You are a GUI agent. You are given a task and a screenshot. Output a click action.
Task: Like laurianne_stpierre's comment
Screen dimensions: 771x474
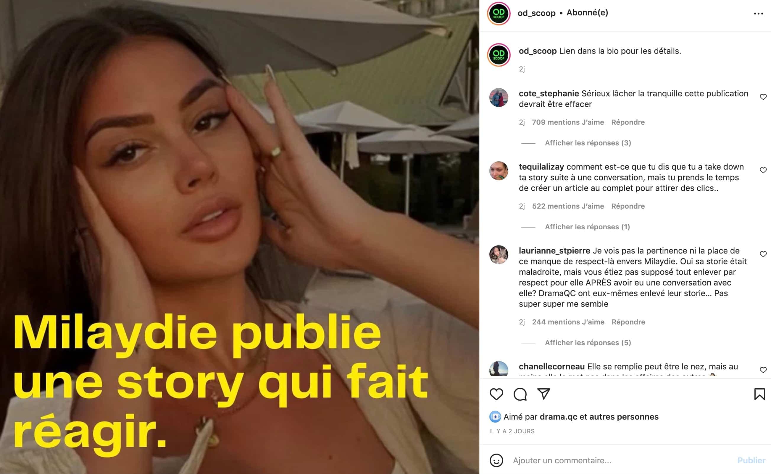point(763,254)
